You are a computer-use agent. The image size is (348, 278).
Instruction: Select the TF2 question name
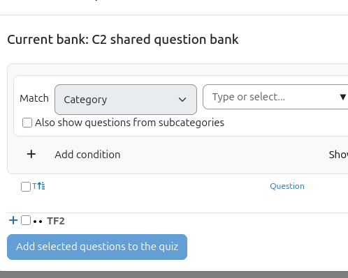click(x=56, y=221)
